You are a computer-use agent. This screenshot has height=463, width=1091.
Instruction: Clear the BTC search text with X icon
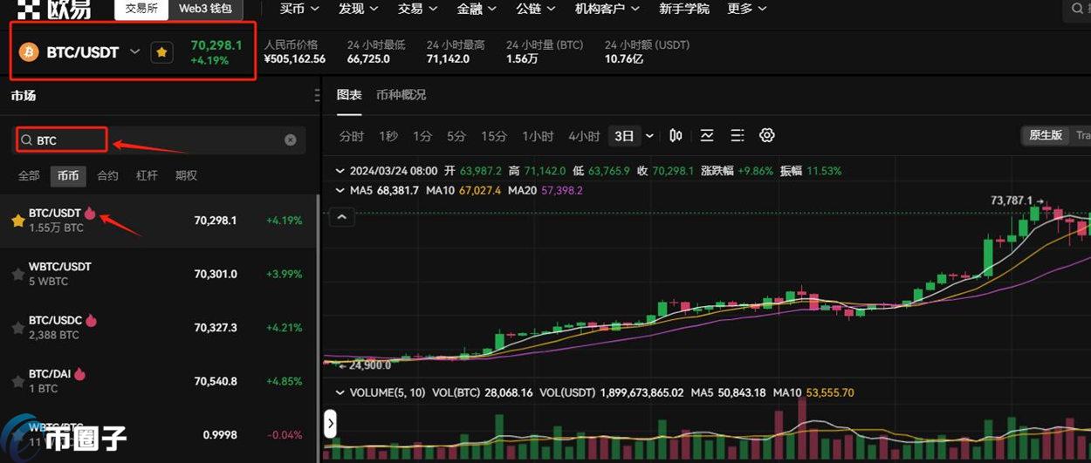coord(291,140)
